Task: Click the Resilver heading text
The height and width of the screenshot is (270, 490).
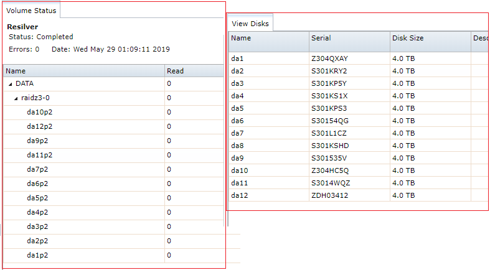Action: (x=22, y=27)
